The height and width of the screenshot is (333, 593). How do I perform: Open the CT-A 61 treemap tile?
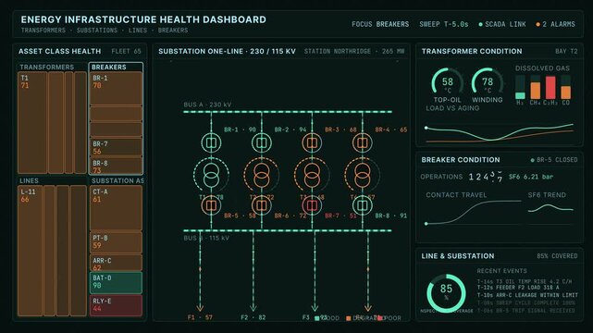pyautogui.click(x=116, y=208)
